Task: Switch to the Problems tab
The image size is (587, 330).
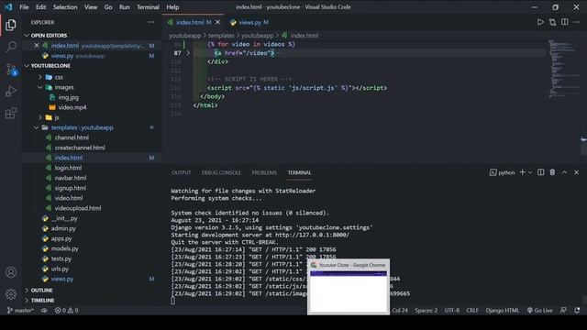Action: [264, 172]
